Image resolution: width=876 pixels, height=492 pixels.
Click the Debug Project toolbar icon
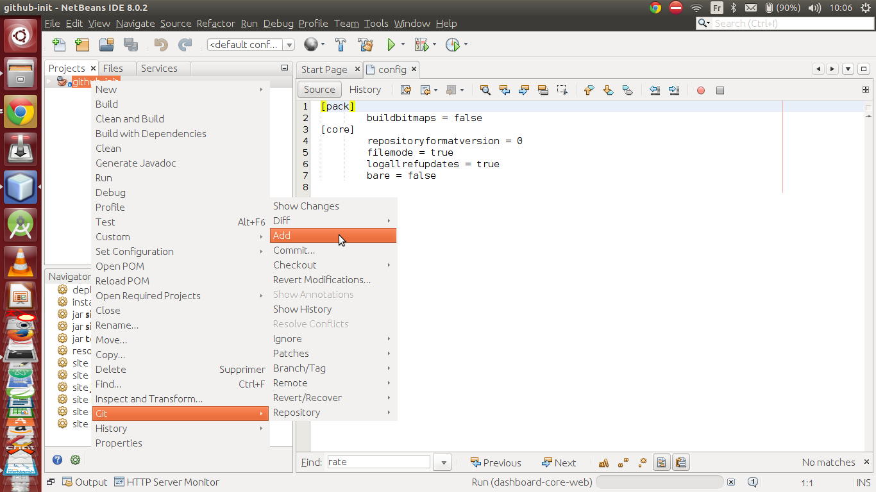(x=421, y=45)
